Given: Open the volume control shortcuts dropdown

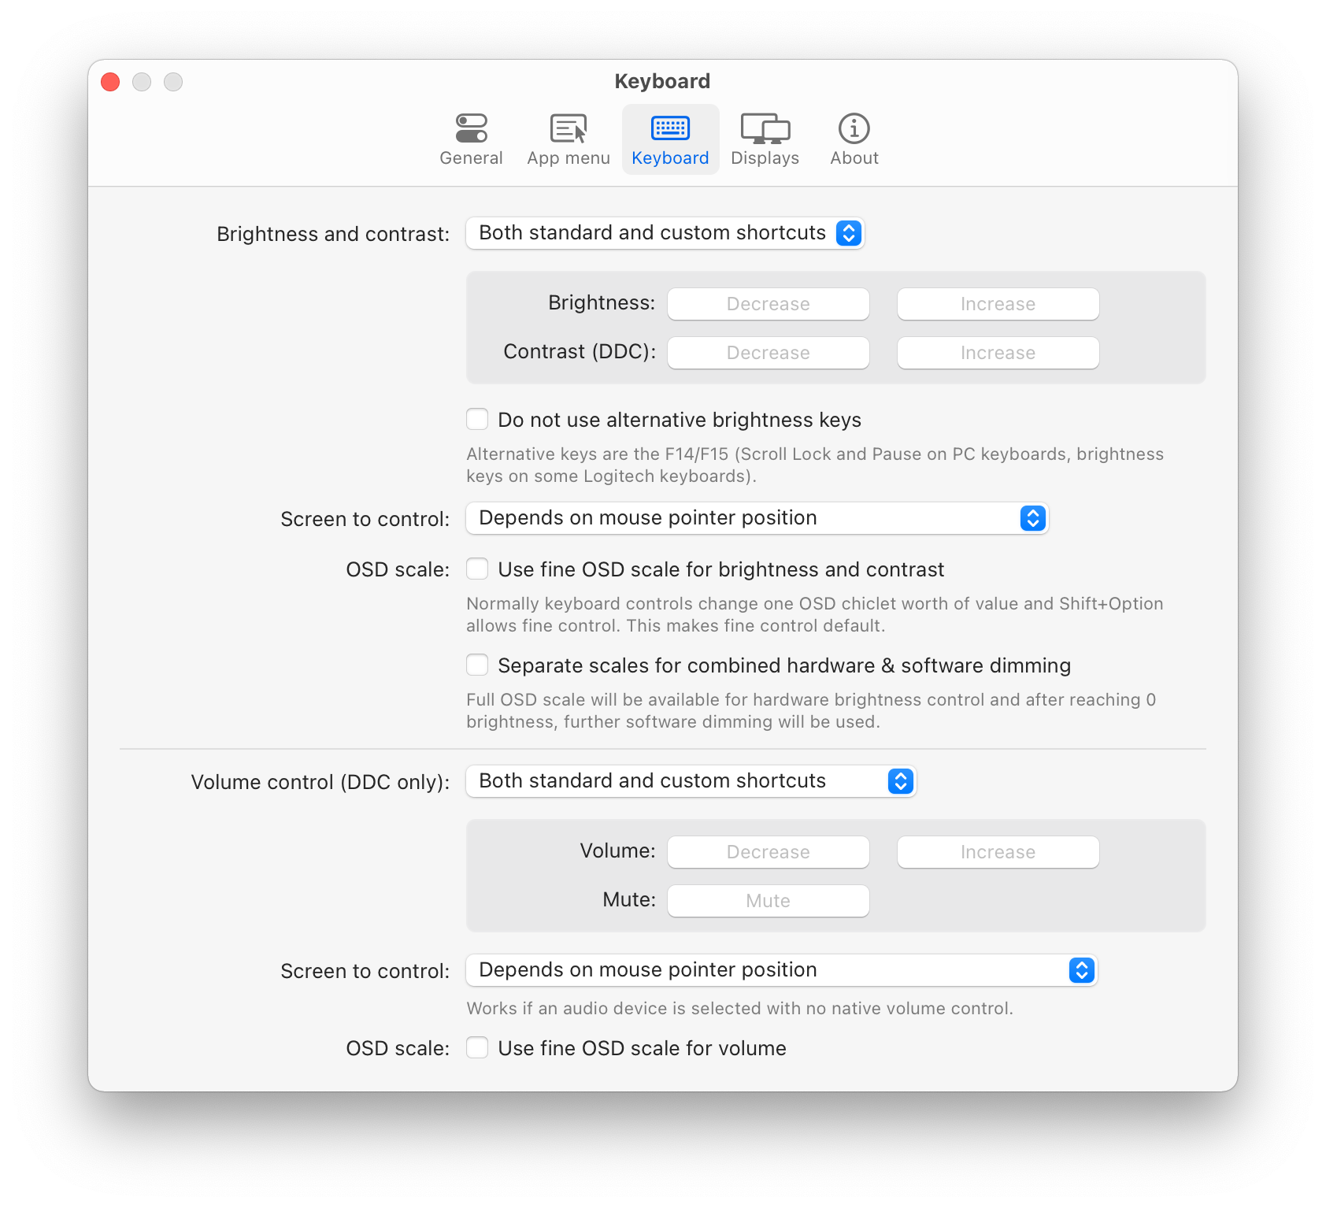Looking at the screenshot, I should pyautogui.click(x=691, y=780).
